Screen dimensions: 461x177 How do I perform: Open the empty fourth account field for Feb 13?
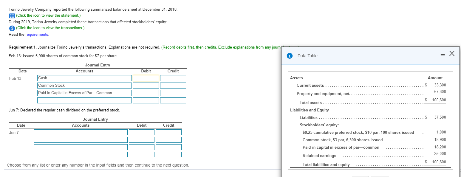(x=84, y=100)
